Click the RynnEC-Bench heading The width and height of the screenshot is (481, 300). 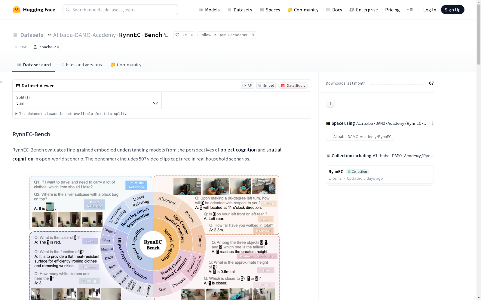pyautogui.click(x=31, y=134)
